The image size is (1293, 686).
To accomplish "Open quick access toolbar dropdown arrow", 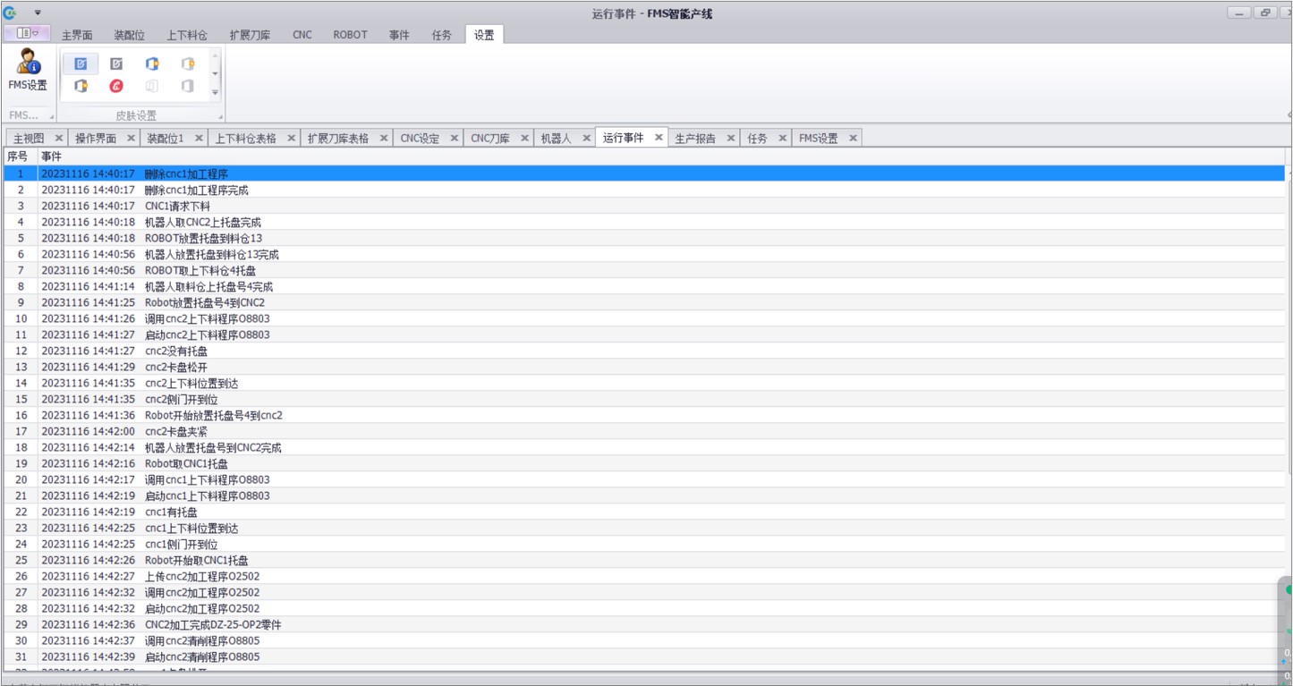I will coord(38,13).
